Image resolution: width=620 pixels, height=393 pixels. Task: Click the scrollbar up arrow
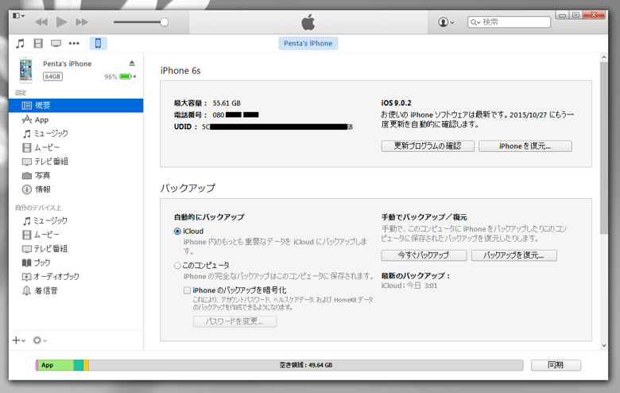click(604, 57)
